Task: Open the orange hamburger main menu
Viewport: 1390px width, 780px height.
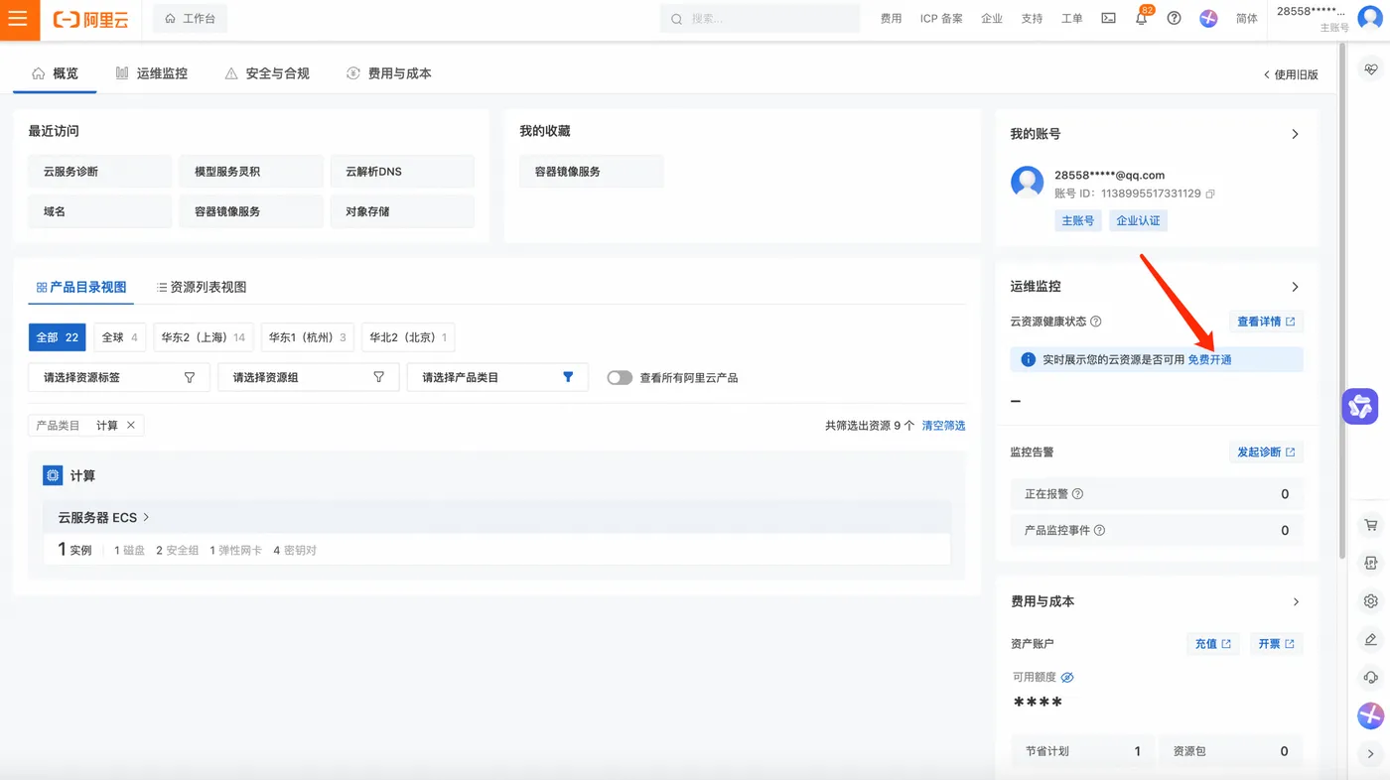Action: [x=19, y=19]
